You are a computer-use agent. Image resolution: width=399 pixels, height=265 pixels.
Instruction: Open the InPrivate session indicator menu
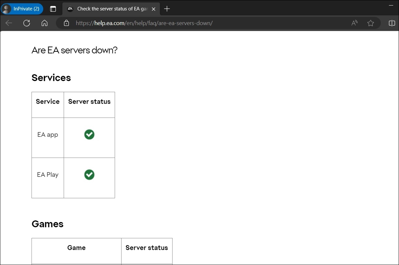22,9
